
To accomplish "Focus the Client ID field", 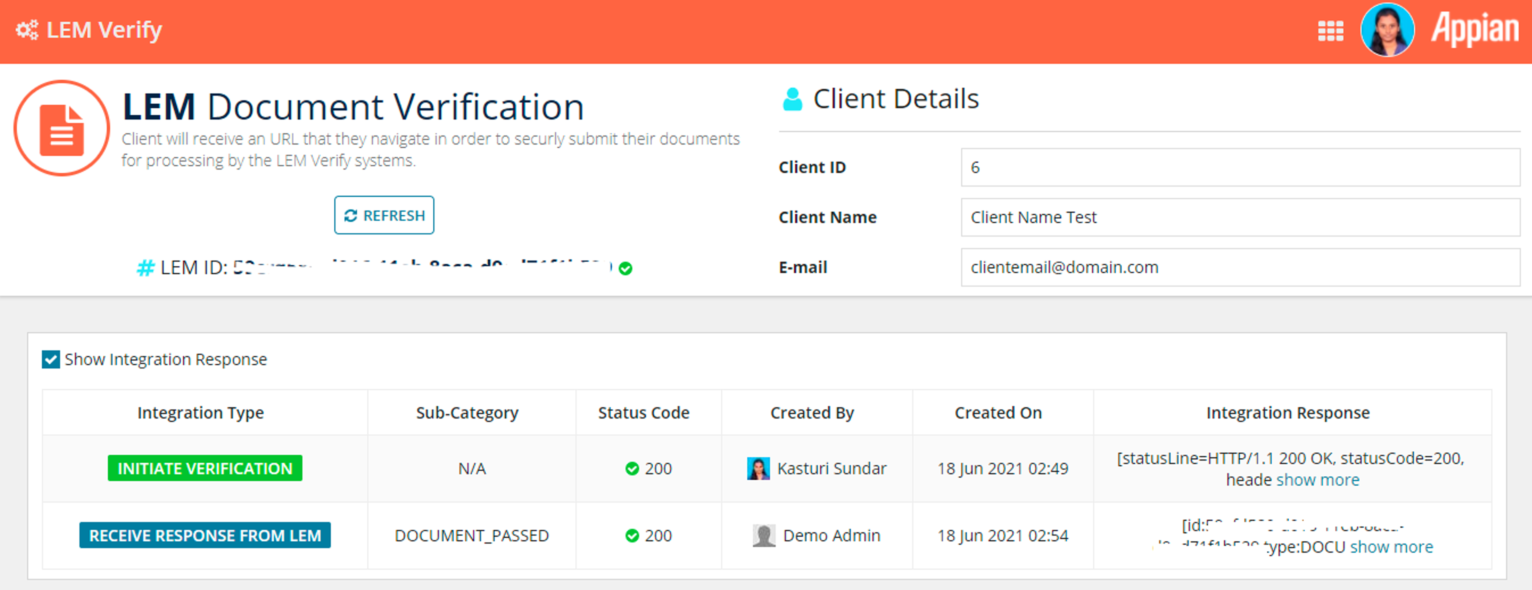I will [x=1240, y=167].
